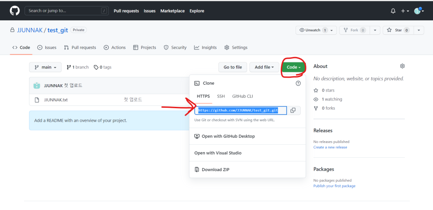Click the clone URL text field
This screenshot has width=433, height=210.
click(x=241, y=111)
